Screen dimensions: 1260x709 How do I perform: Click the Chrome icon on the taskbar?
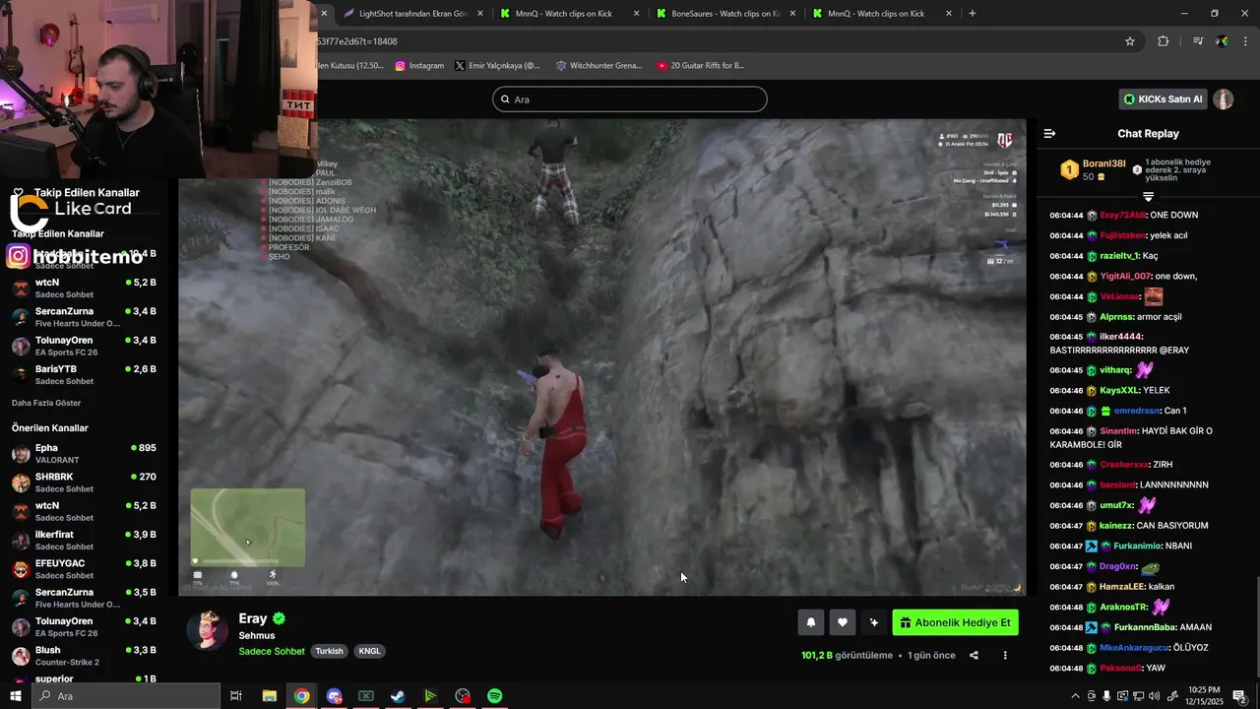pyautogui.click(x=301, y=696)
